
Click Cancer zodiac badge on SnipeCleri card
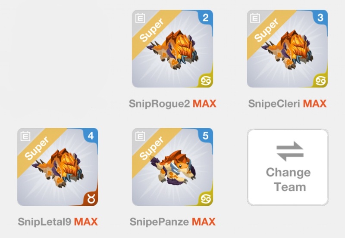[320, 81]
